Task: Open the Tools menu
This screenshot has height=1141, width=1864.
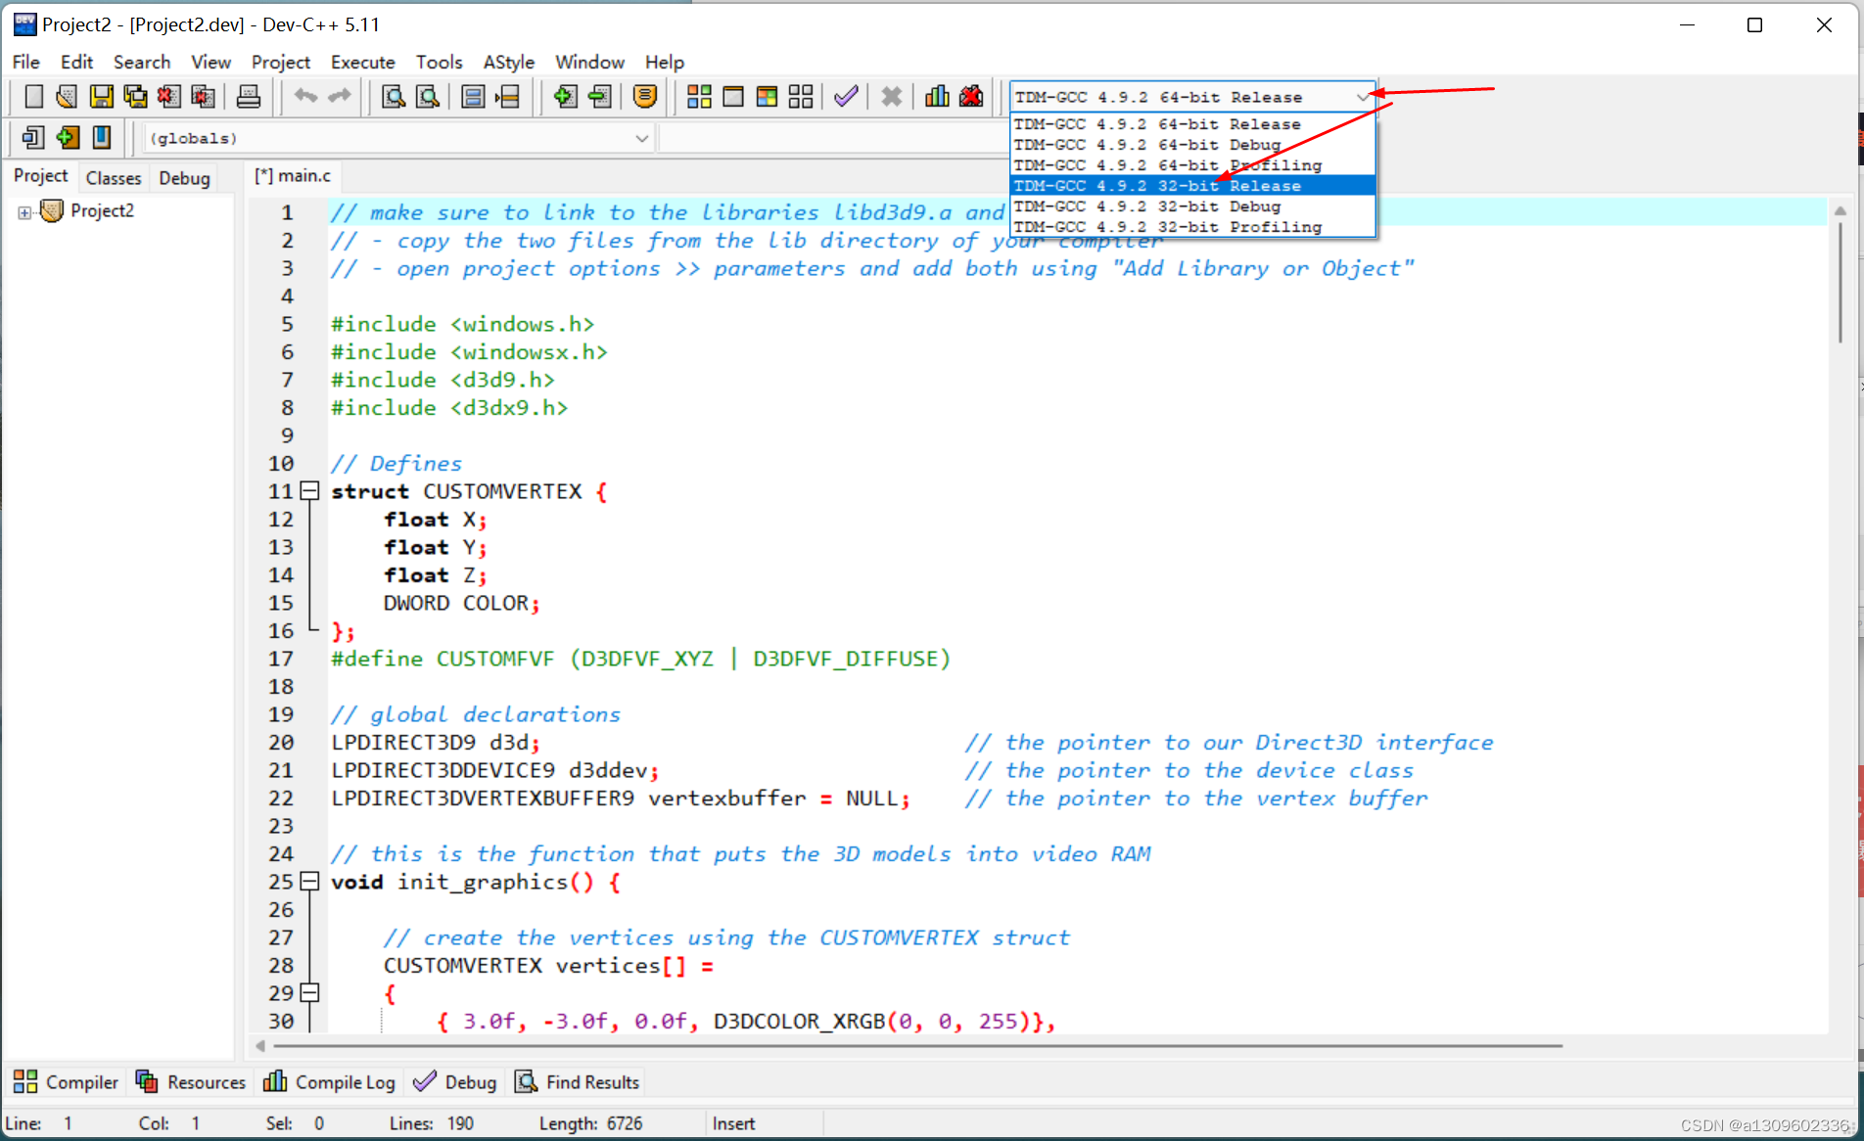Action: coord(439,62)
